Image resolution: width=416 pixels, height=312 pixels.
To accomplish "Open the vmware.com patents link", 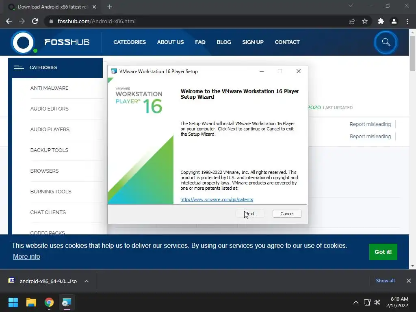I will (x=217, y=199).
